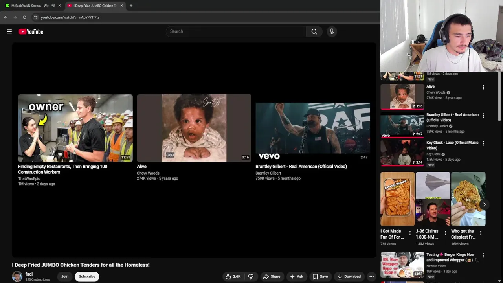Open options for J-36 Claims short
Screen dimensions: 503x283
(x=445, y=233)
